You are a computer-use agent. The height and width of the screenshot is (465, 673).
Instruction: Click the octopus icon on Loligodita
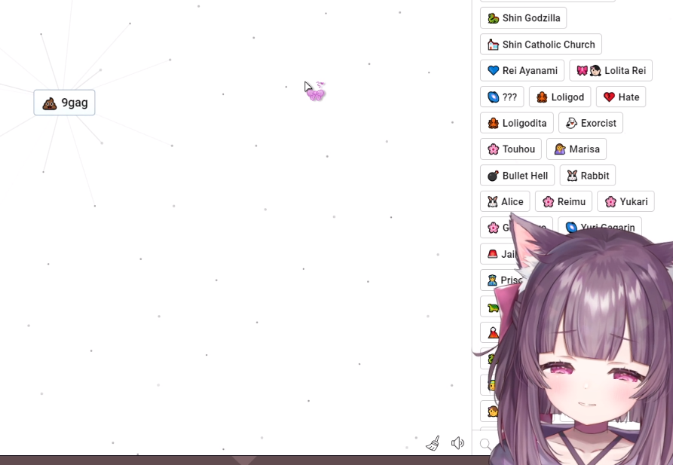(x=493, y=124)
